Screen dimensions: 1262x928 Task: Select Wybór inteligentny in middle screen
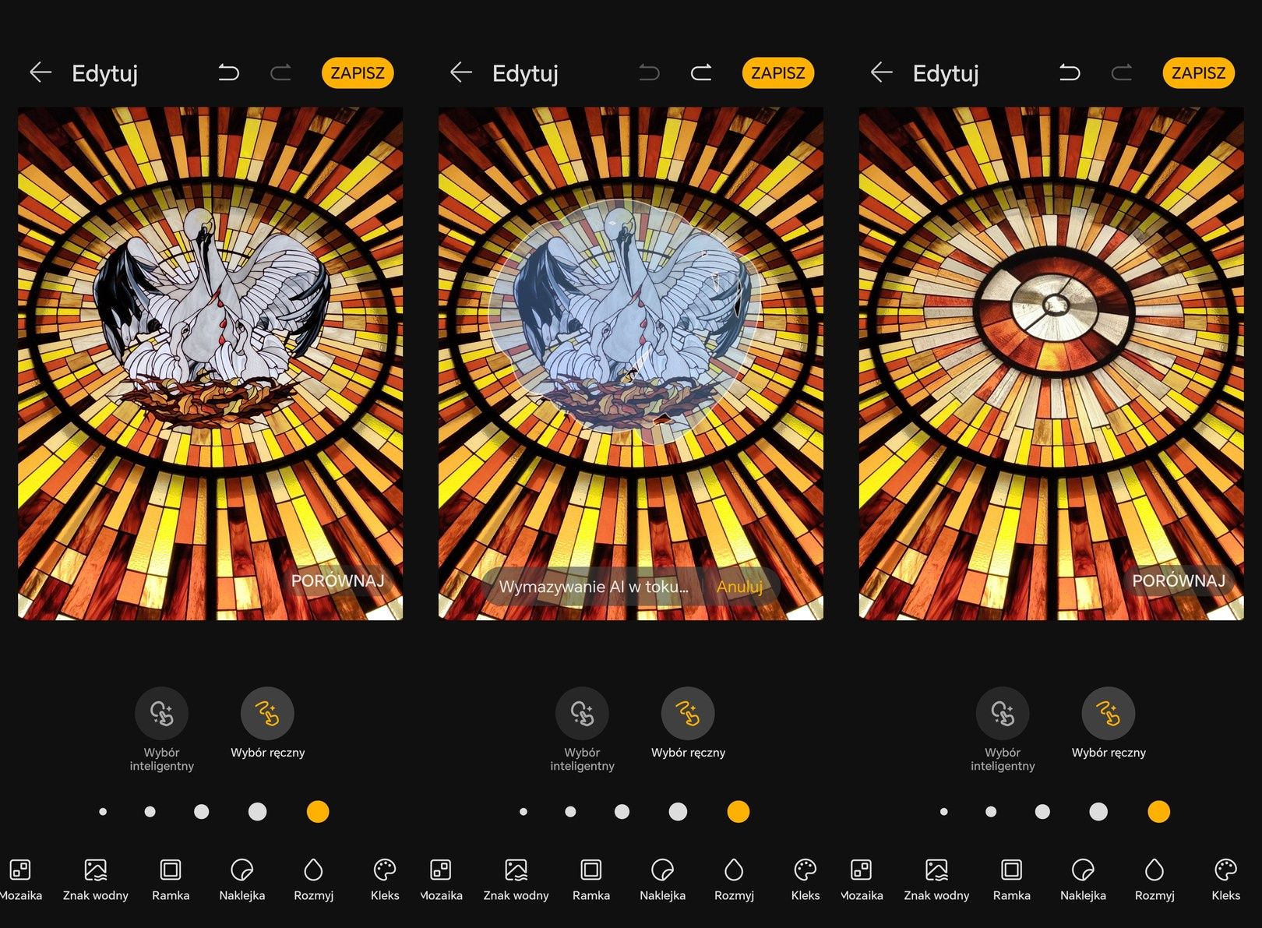pos(582,730)
